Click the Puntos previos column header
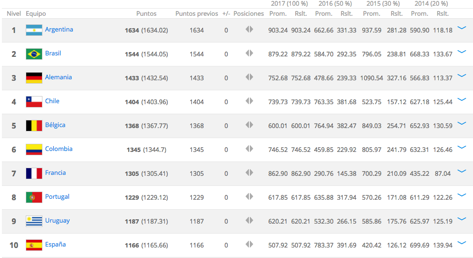This screenshot has height=258, width=473. (x=196, y=14)
